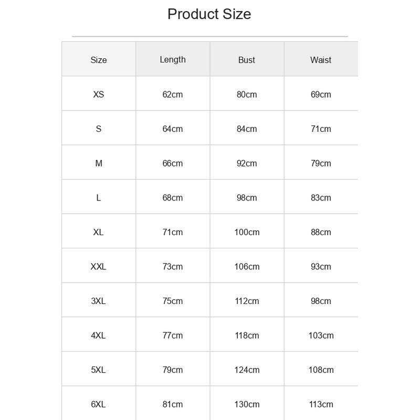
Task: Click the 4XL size row label
Action: 98,335
